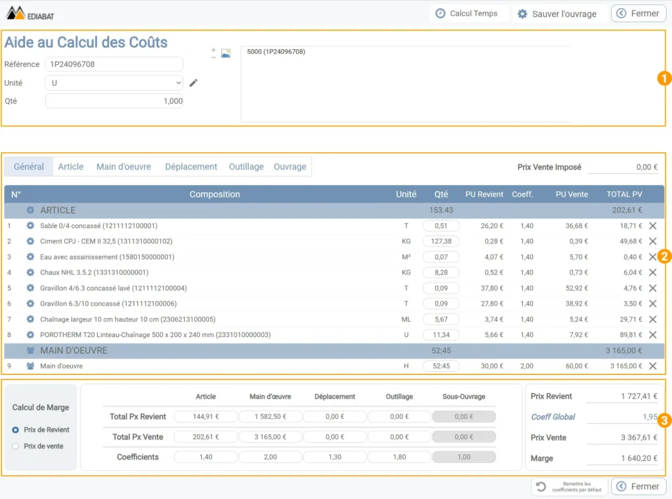672x499 pixels.
Task: Click the Référence input field
Action: (x=114, y=64)
